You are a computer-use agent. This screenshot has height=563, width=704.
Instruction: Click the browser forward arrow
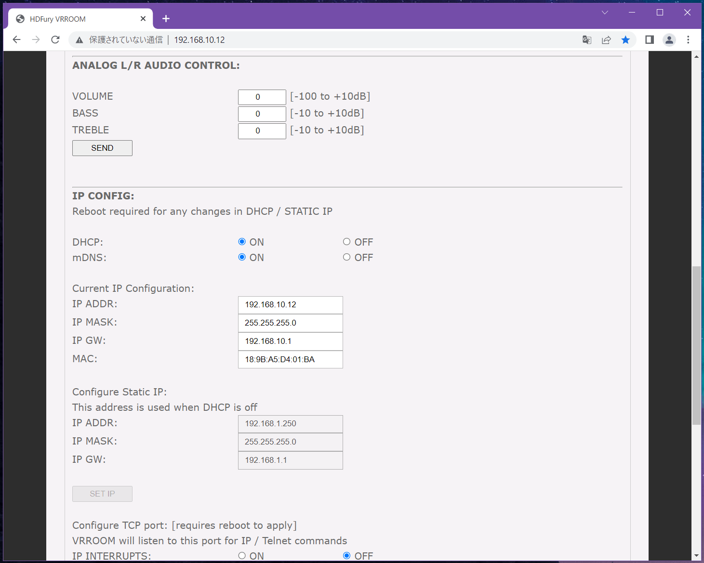(36, 39)
